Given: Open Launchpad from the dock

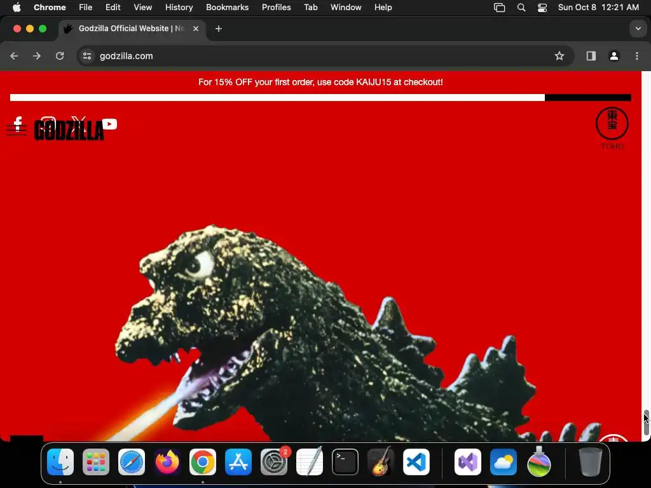Looking at the screenshot, I should (x=96, y=462).
